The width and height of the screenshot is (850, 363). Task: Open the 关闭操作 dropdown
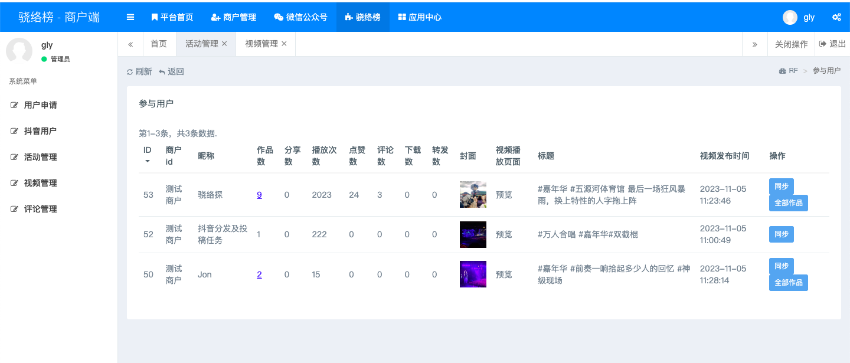coord(791,44)
